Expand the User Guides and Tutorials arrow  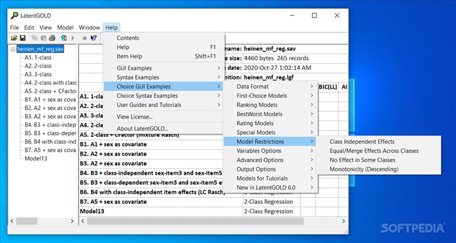[x=219, y=105]
